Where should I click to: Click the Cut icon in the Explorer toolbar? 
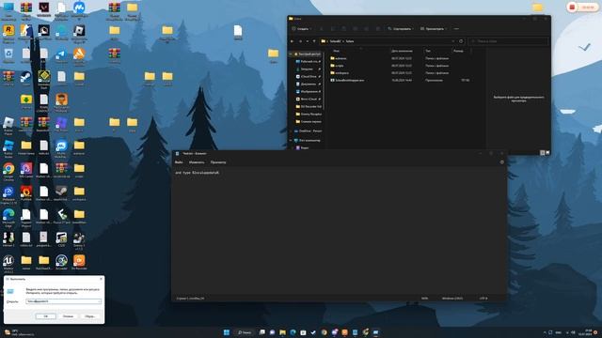322,29
